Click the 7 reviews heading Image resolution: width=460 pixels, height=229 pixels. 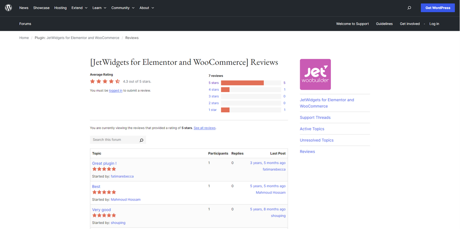coord(216,76)
